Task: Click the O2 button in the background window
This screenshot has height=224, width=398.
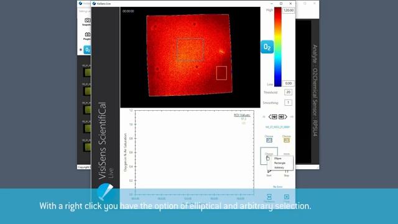Action: pyautogui.click(x=87, y=50)
